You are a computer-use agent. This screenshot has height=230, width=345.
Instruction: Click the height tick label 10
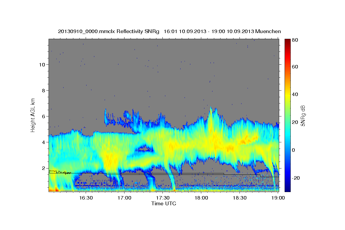[42, 64]
